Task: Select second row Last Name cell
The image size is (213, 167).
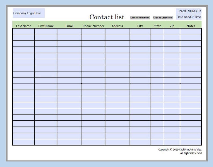Action: click(x=24, y=37)
